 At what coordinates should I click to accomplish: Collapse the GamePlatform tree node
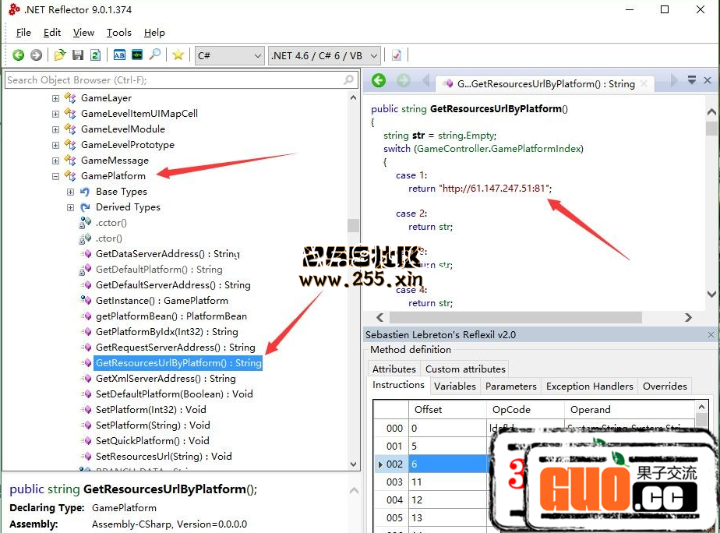(x=55, y=176)
